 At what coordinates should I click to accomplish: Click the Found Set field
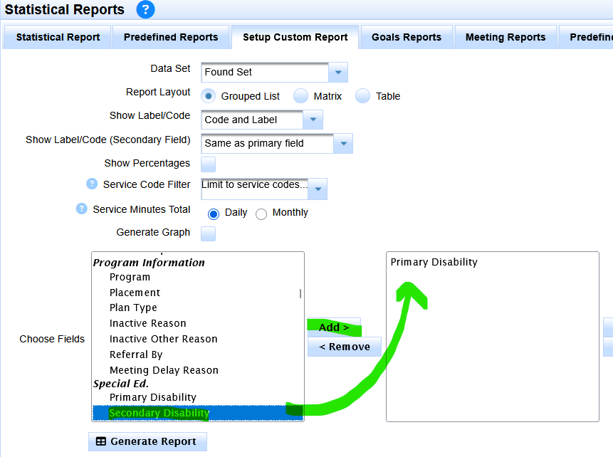265,73
